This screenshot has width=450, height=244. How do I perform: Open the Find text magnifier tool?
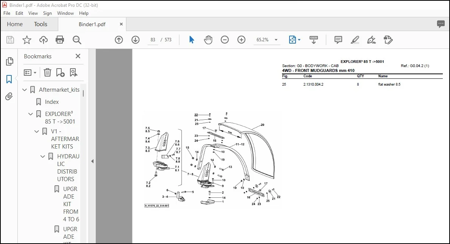click(76, 40)
